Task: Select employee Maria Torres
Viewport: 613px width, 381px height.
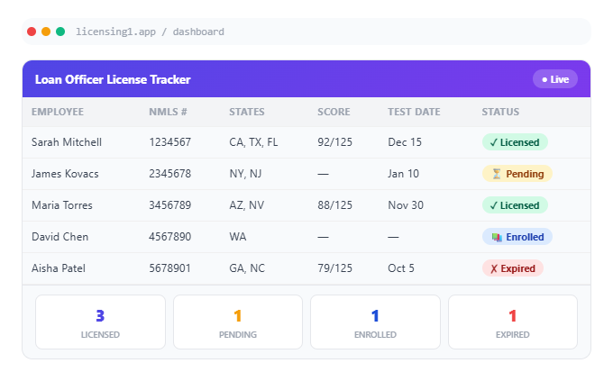Action: (x=62, y=205)
